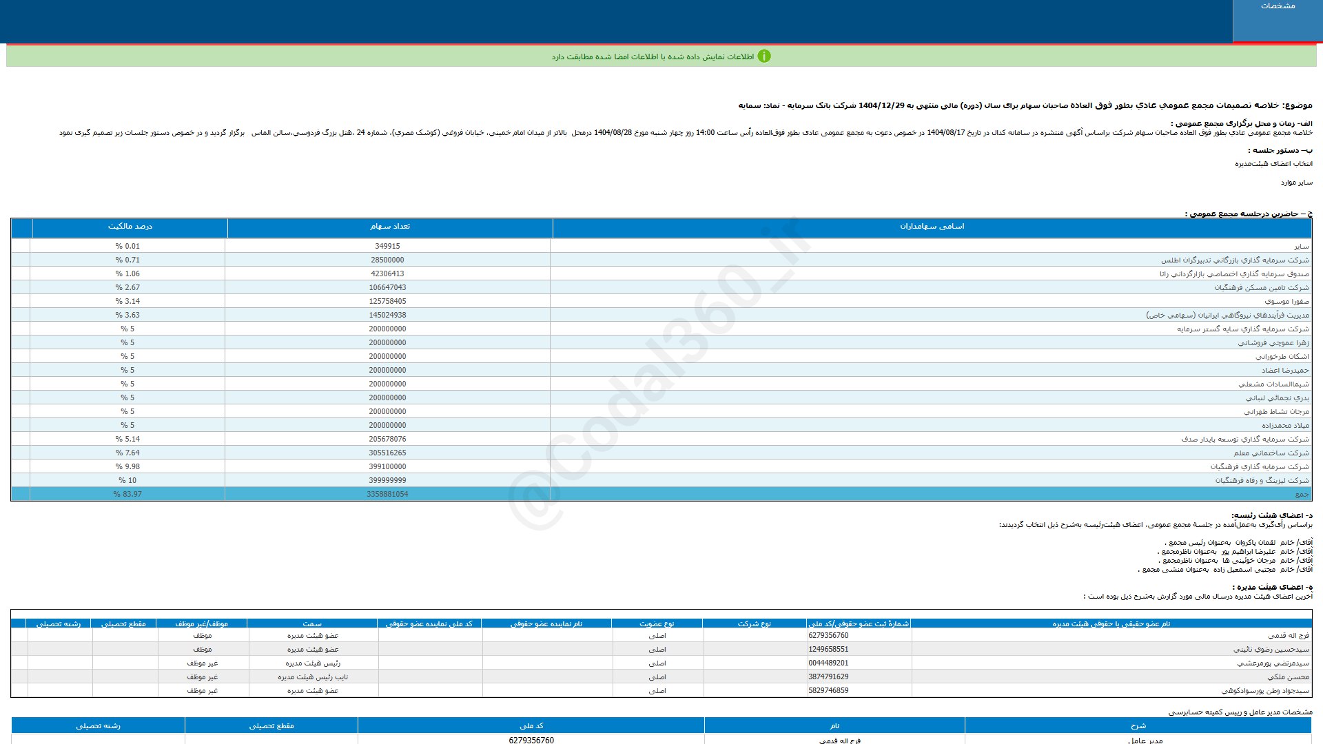1323x744 pixels.
Task: Select the شرکت ساختمانی معلم shareholder row
Action: [1271, 453]
